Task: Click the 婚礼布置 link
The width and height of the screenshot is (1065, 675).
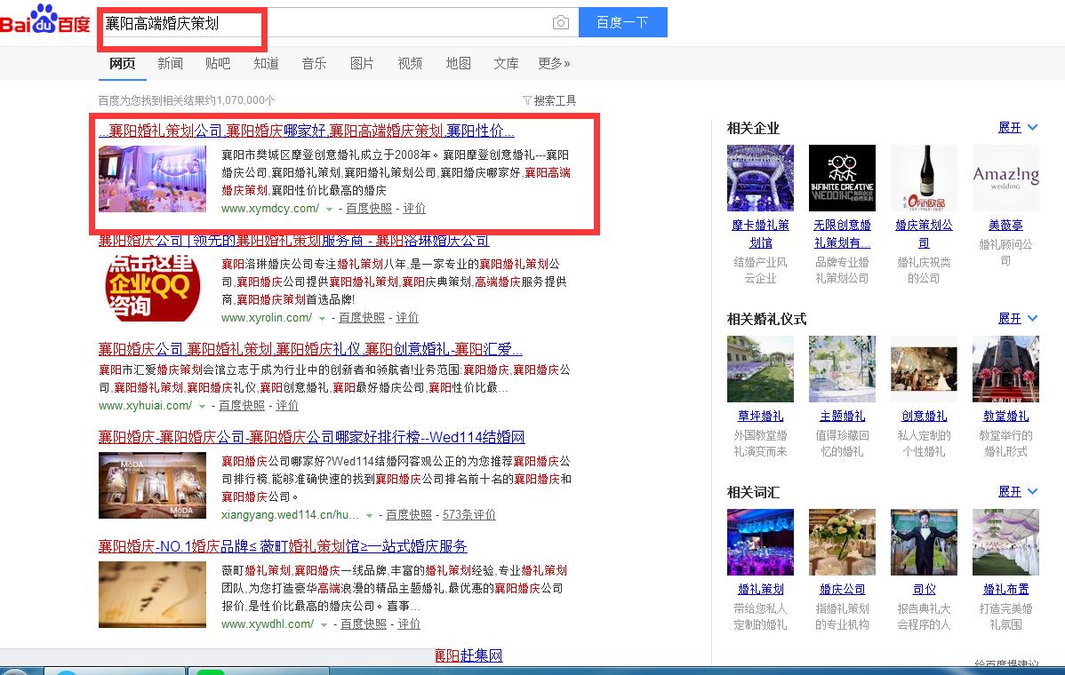Action: point(1006,590)
